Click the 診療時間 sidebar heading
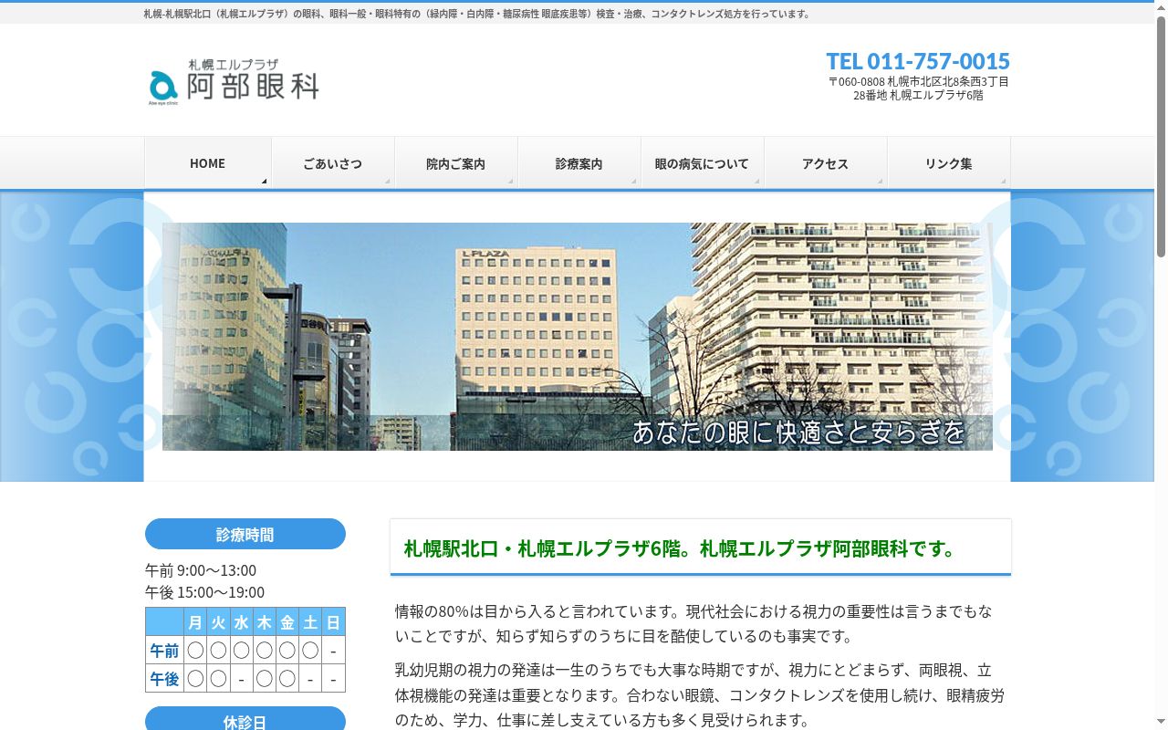 (x=245, y=534)
